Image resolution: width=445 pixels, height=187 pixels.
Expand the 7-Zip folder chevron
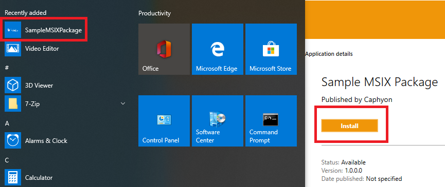(x=123, y=103)
